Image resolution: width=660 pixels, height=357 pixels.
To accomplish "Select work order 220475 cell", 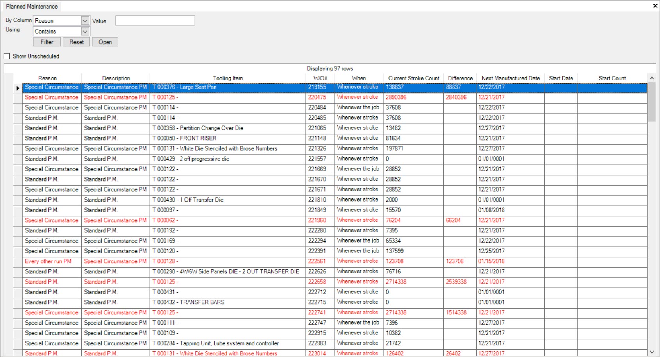I will pos(320,98).
